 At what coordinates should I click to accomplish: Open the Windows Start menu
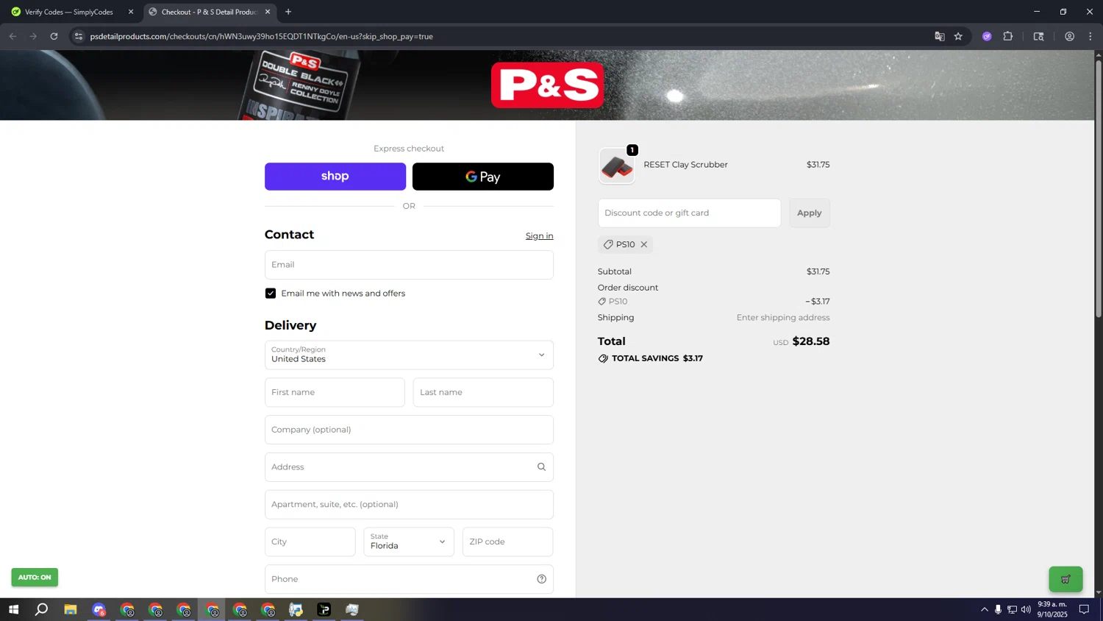(x=13, y=609)
